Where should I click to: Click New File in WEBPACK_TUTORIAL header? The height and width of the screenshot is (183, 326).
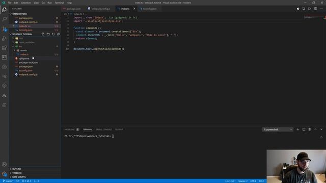pyautogui.click(x=43, y=34)
